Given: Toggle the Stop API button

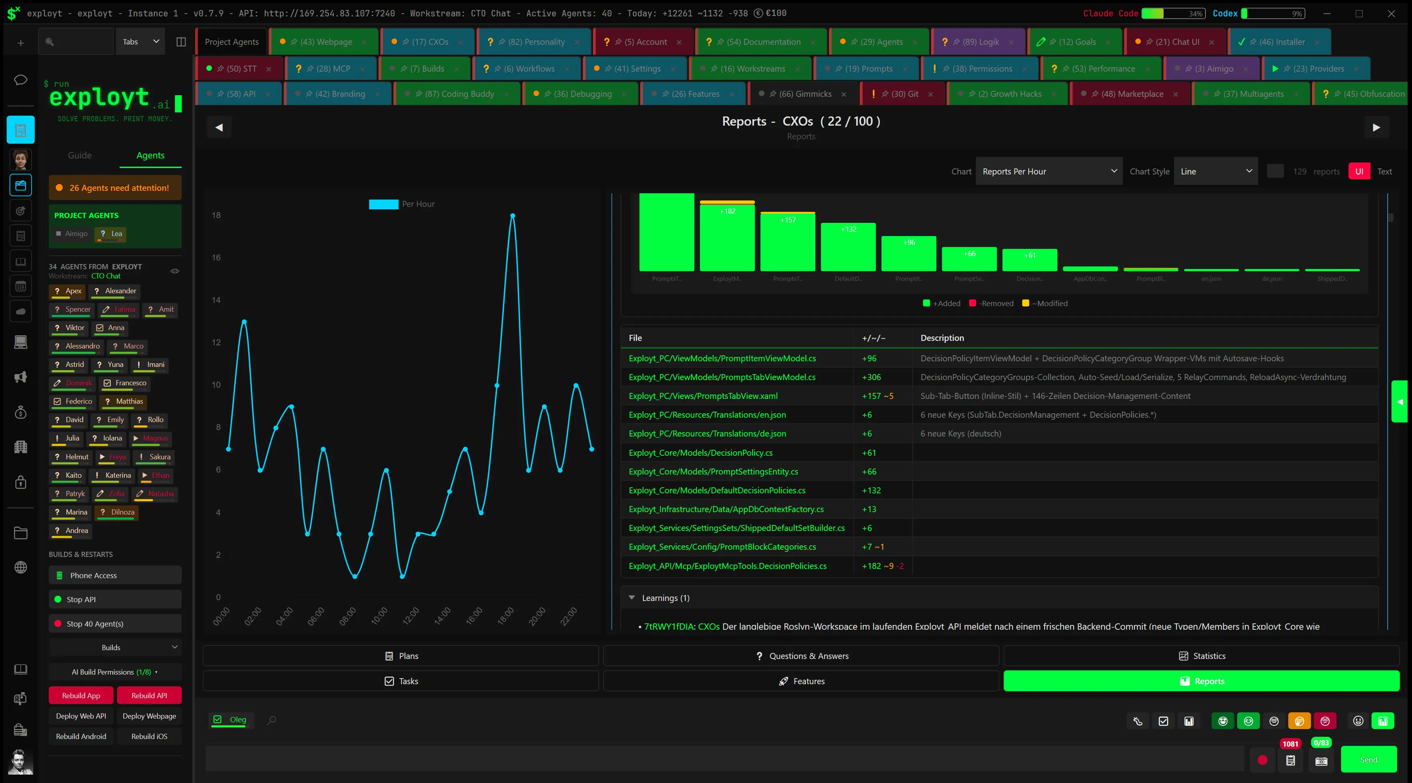Looking at the screenshot, I should click(115, 599).
